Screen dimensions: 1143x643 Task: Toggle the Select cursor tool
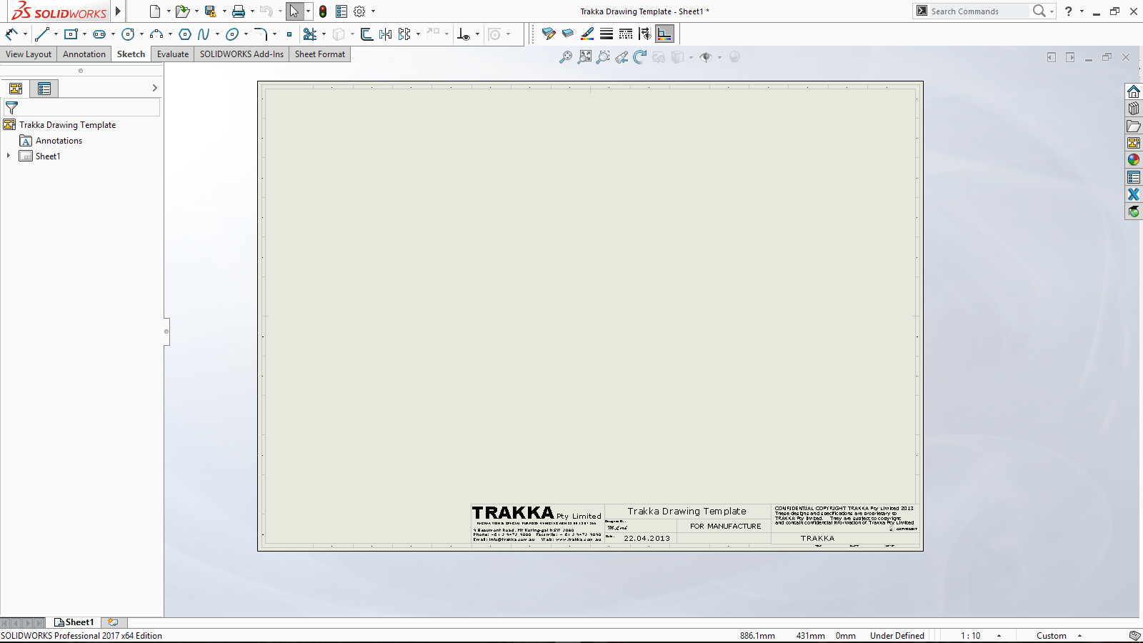tap(294, 11)
